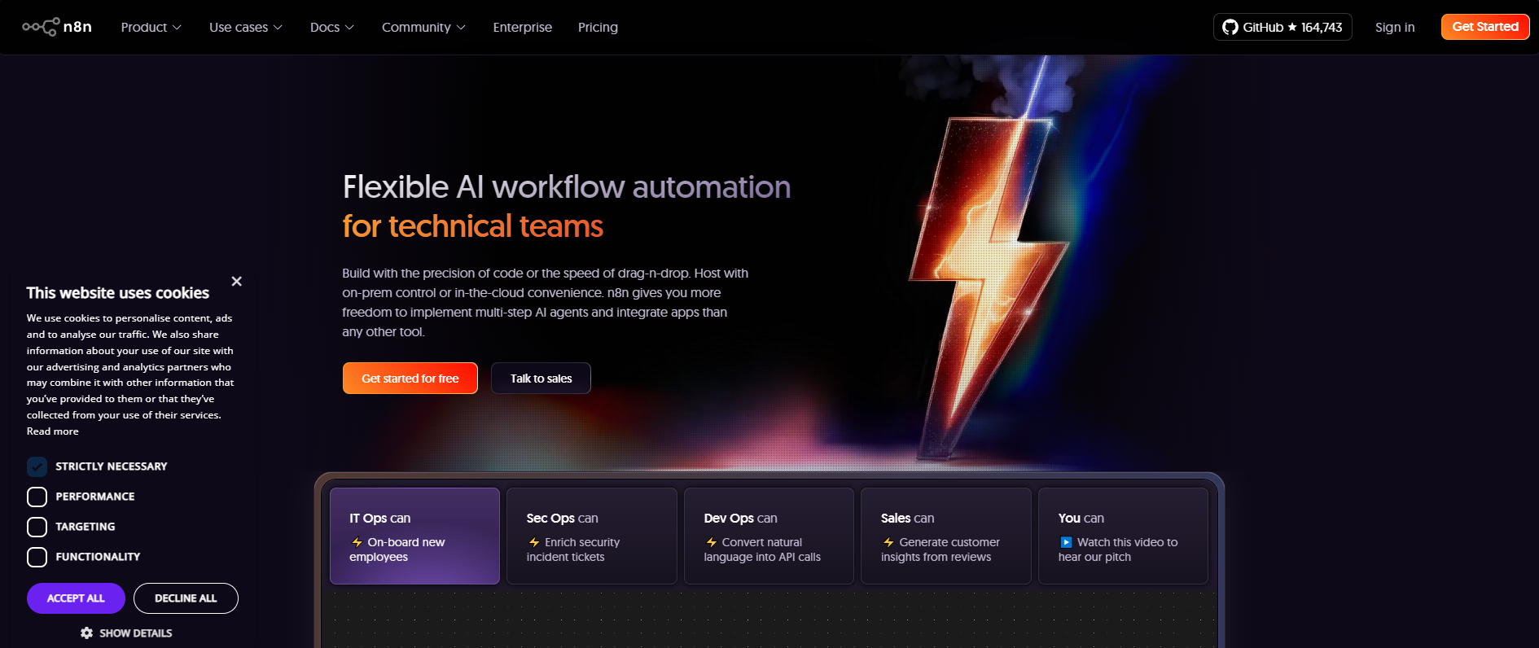Click the "Flexible AI workflow automation" headline
This screenshot has height=648, width=1539.
(567, 187)
